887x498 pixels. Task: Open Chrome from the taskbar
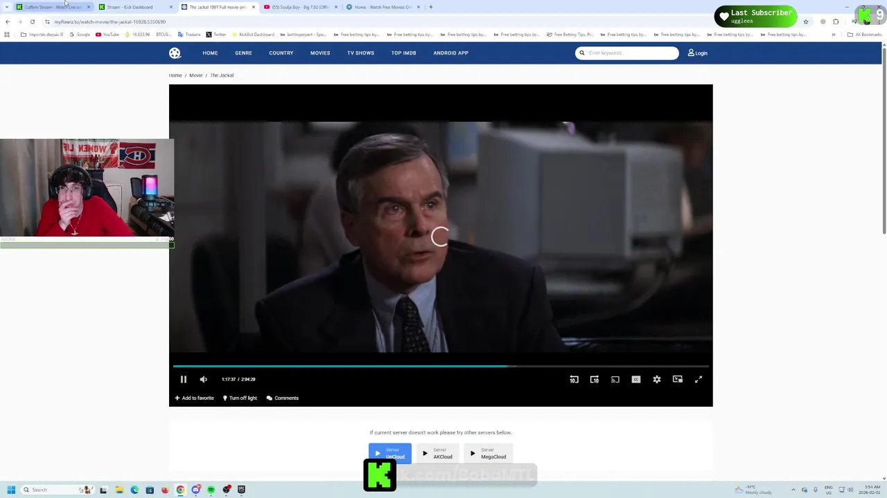[180, 490]
